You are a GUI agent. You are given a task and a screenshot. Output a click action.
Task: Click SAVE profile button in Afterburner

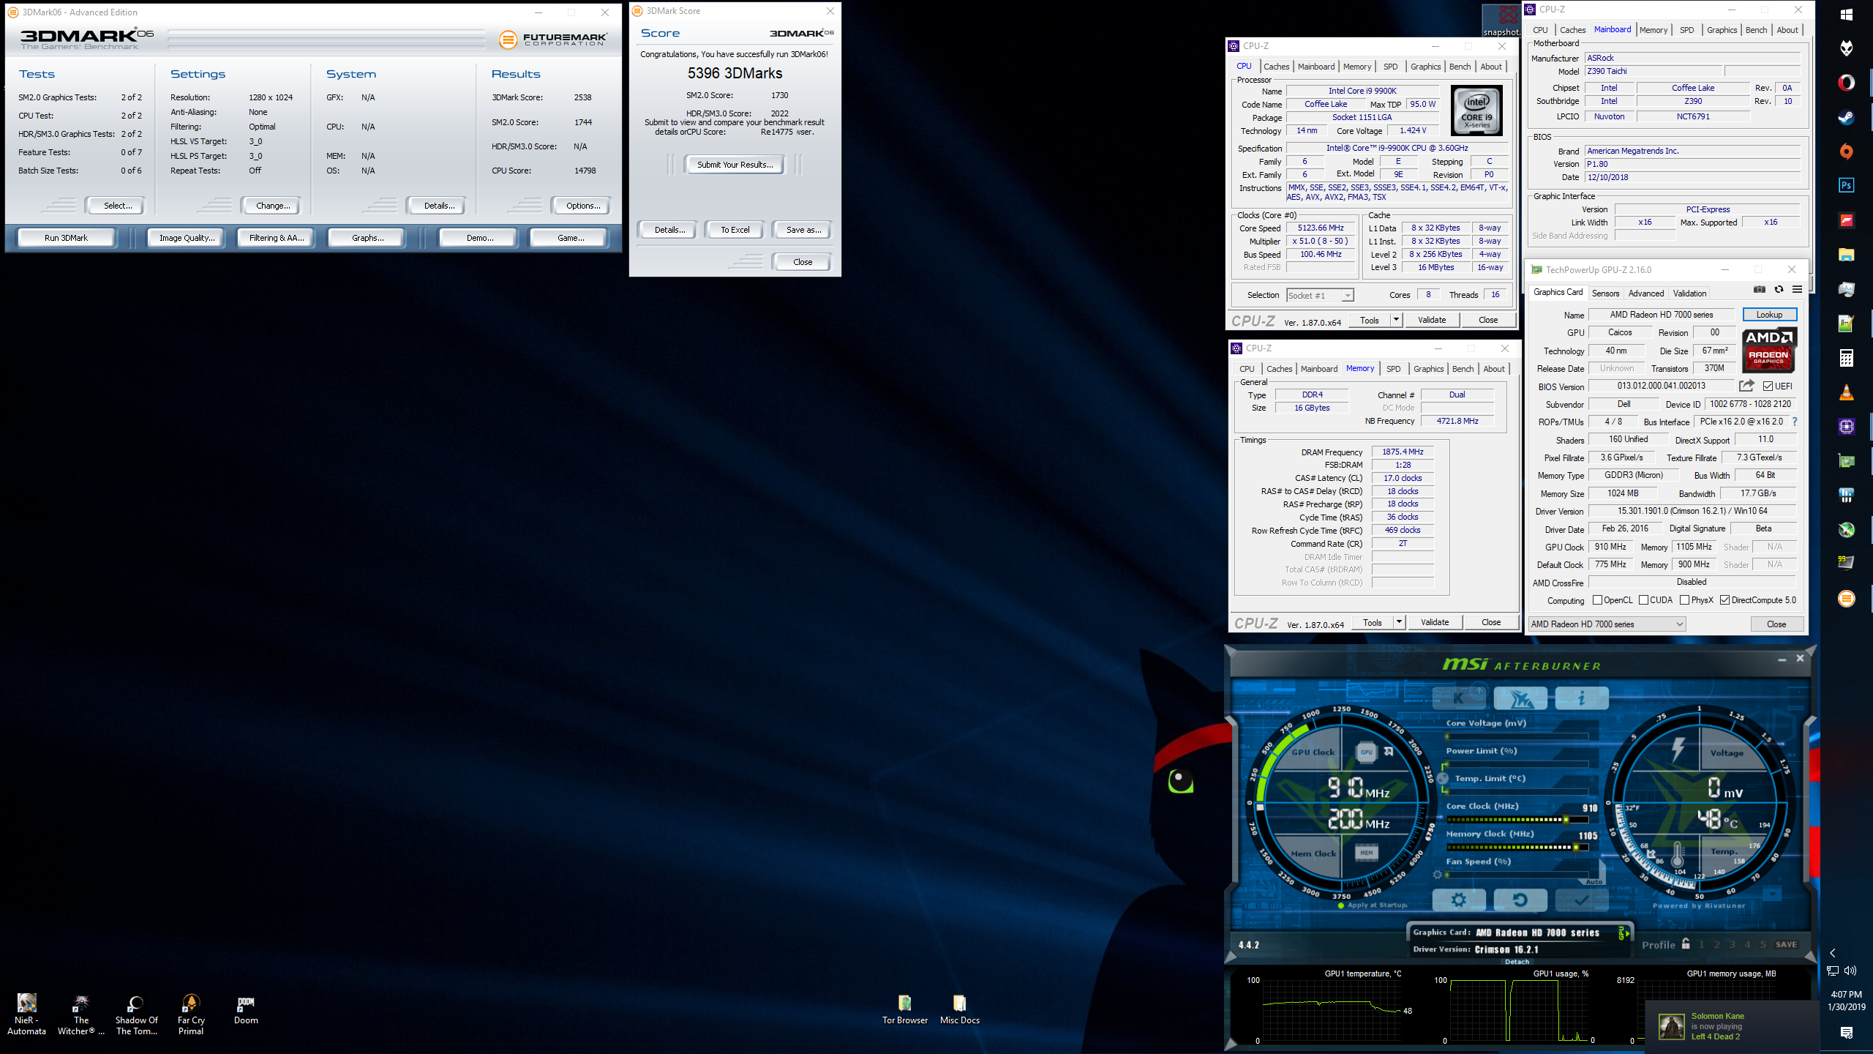click(x=1786, y=944)
